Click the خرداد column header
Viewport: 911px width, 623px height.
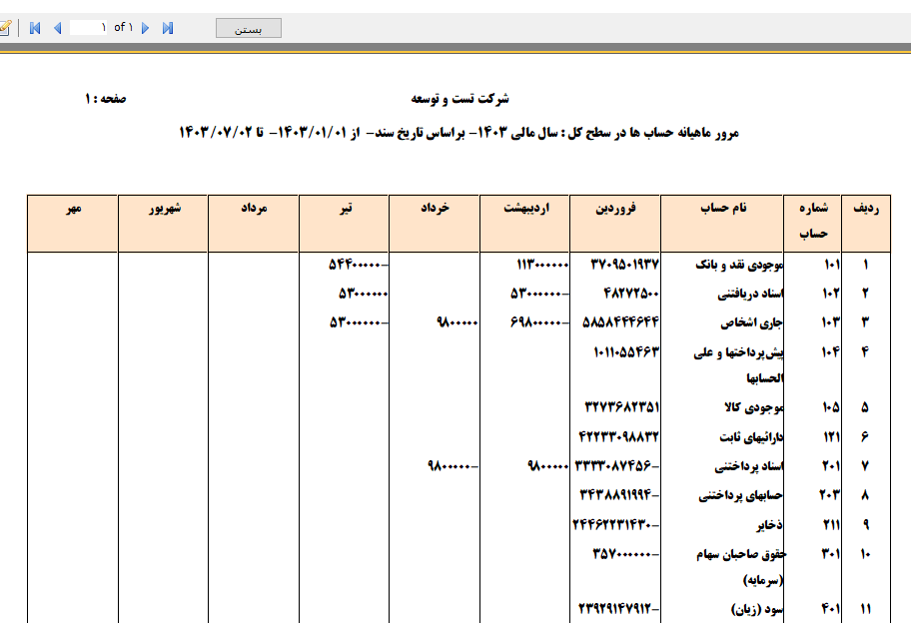pyautogui.click(x=434, y=224)
